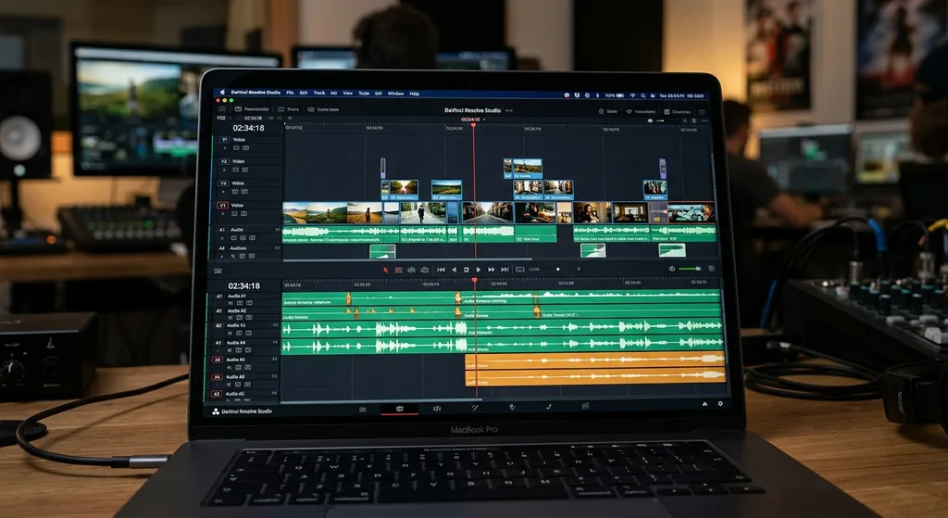Expand the small arrow under V2 Video header
Screen dimensions: 948x518
pyautogui.click(x=226, y=171)
